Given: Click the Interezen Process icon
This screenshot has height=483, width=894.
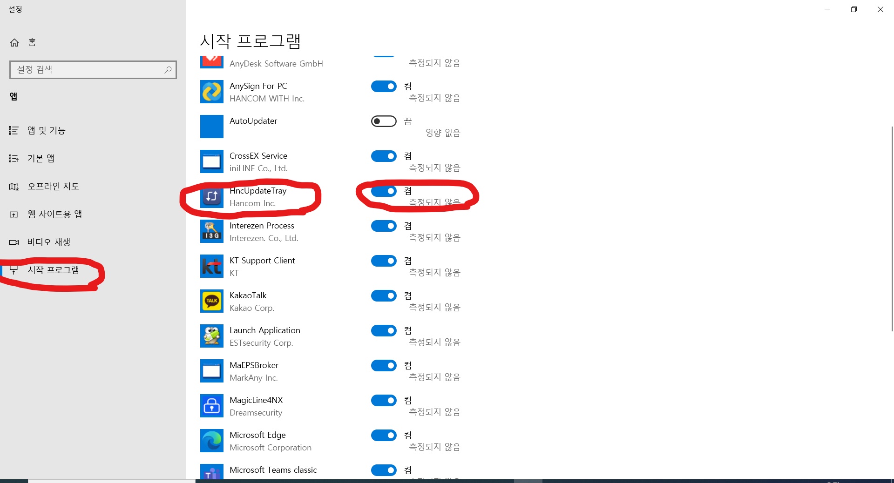Looking at the screenshot, I should click(212, 231).
